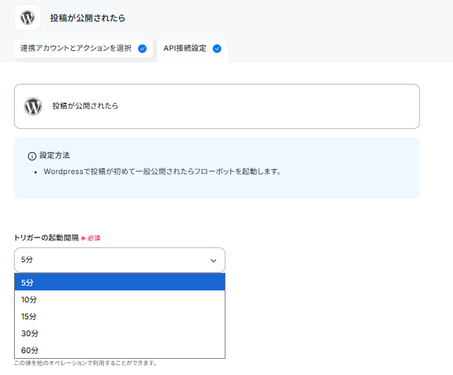Image resolution: width=453 pixels, height=375 pixels.
Task: Click the 設定方法 heading
Action: click(x=55, y=156)
